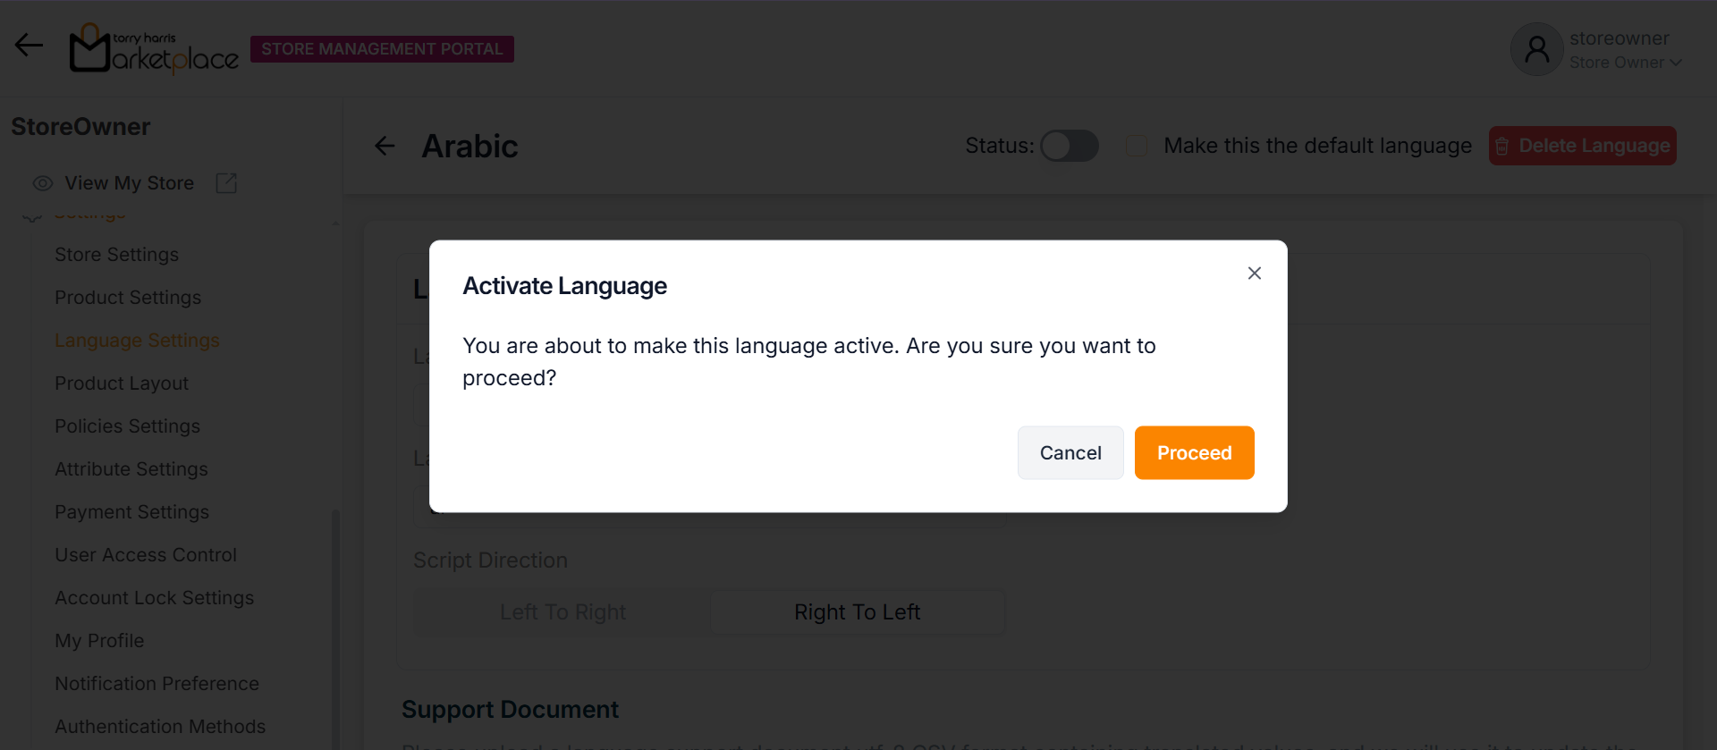Select Right To Left script direction
This screenshot has height=750, width=1717.
857,612
